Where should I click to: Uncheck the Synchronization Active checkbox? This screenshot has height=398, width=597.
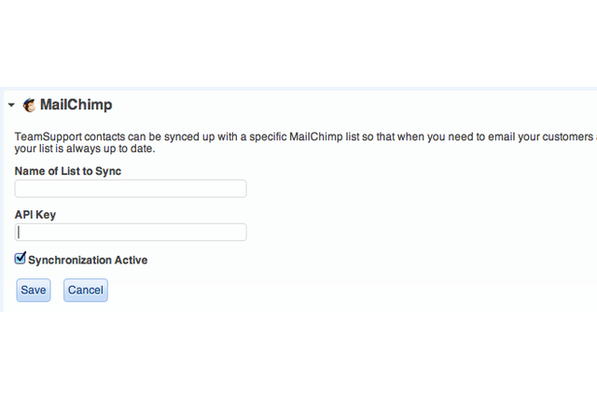21,258
